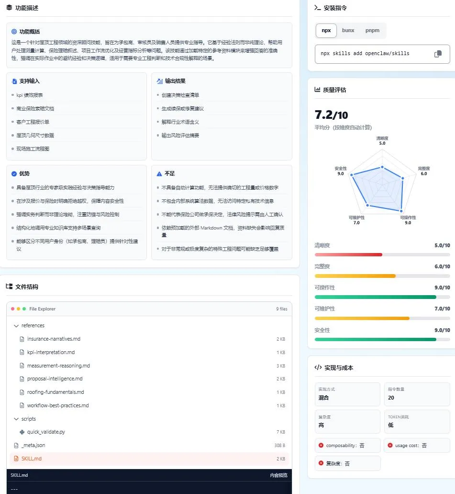455x494 pixels.
Task: Click the red X beside 复杂度：否
Action: click(x=321, y=463)
